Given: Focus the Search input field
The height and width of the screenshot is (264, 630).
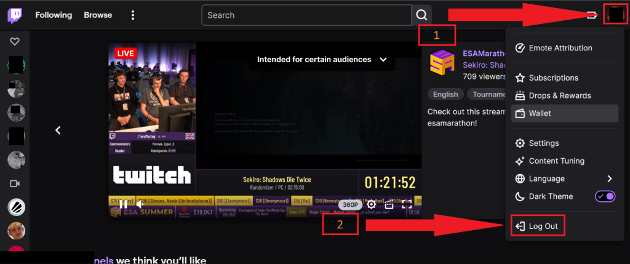Looking at the screenshot, I should click(x=306, y=15).
